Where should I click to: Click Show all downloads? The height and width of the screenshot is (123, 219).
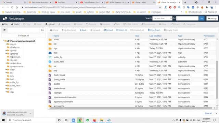tap(208, 113)
